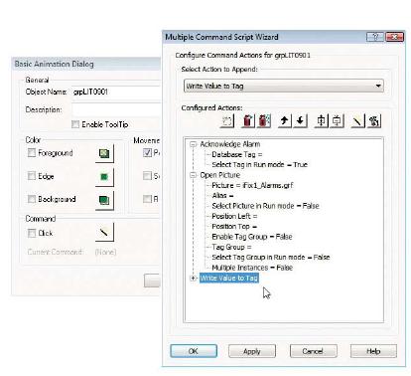Screen dimensions: 411x376
Task: Collapse the Open Picture tree node
Action: [193, 175]
